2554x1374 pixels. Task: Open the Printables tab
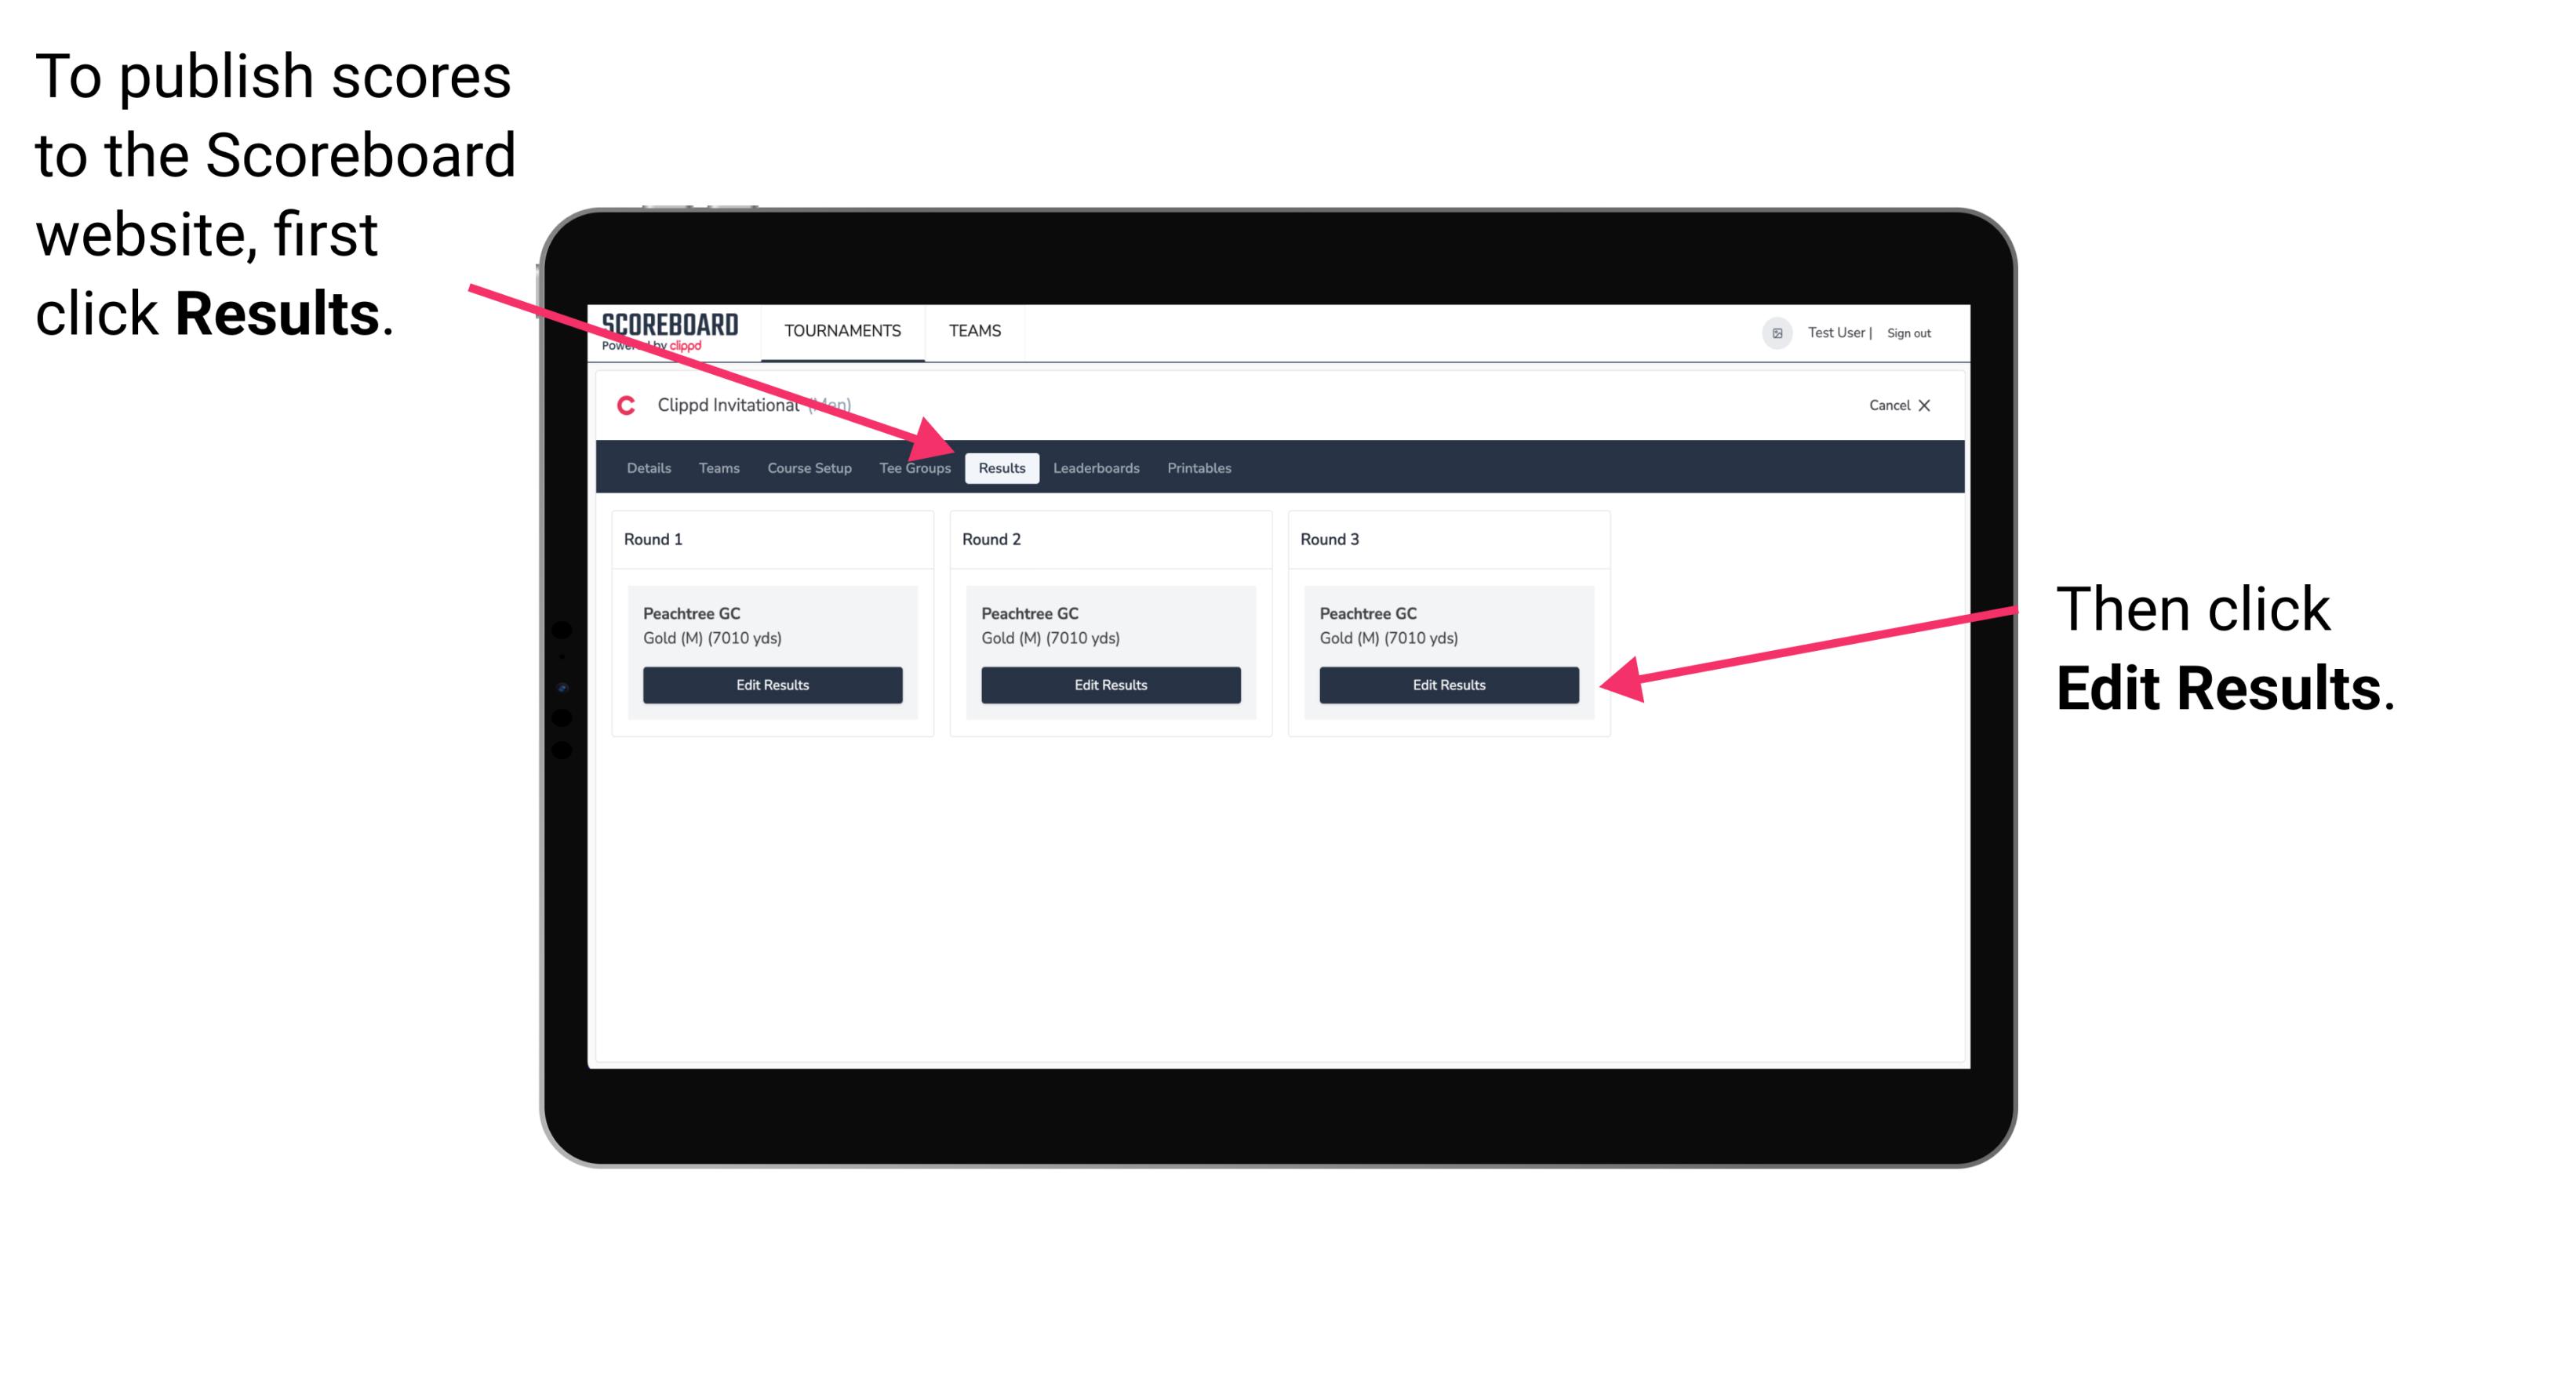click(1197, 469)
